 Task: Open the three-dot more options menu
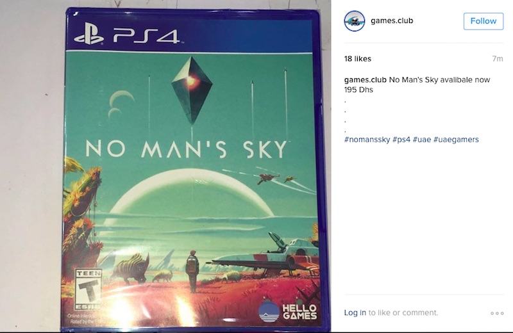496,313
